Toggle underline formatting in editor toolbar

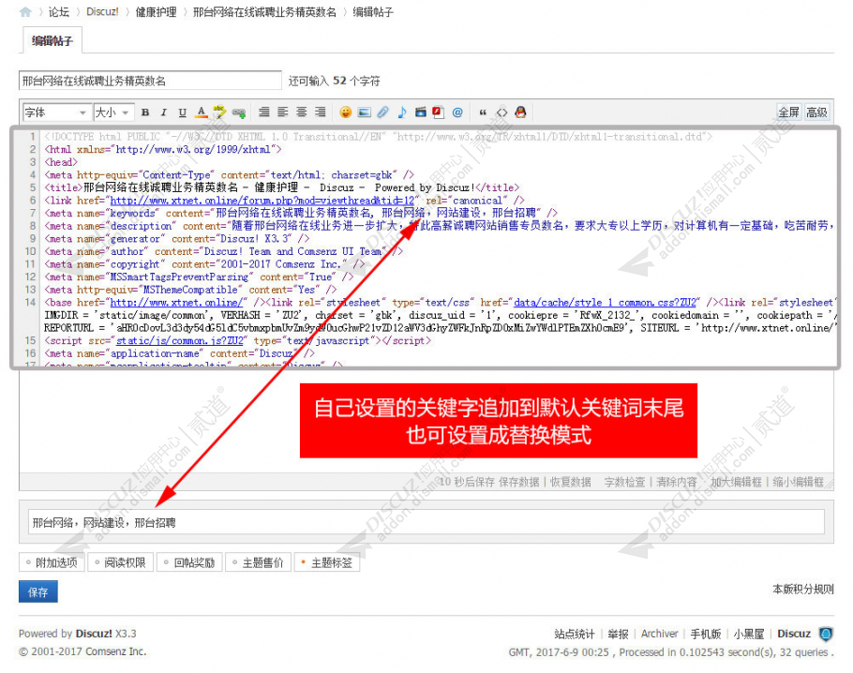coord(182,112)
